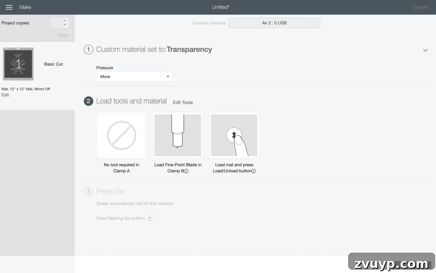Click the flashing Go button icon

150,218
